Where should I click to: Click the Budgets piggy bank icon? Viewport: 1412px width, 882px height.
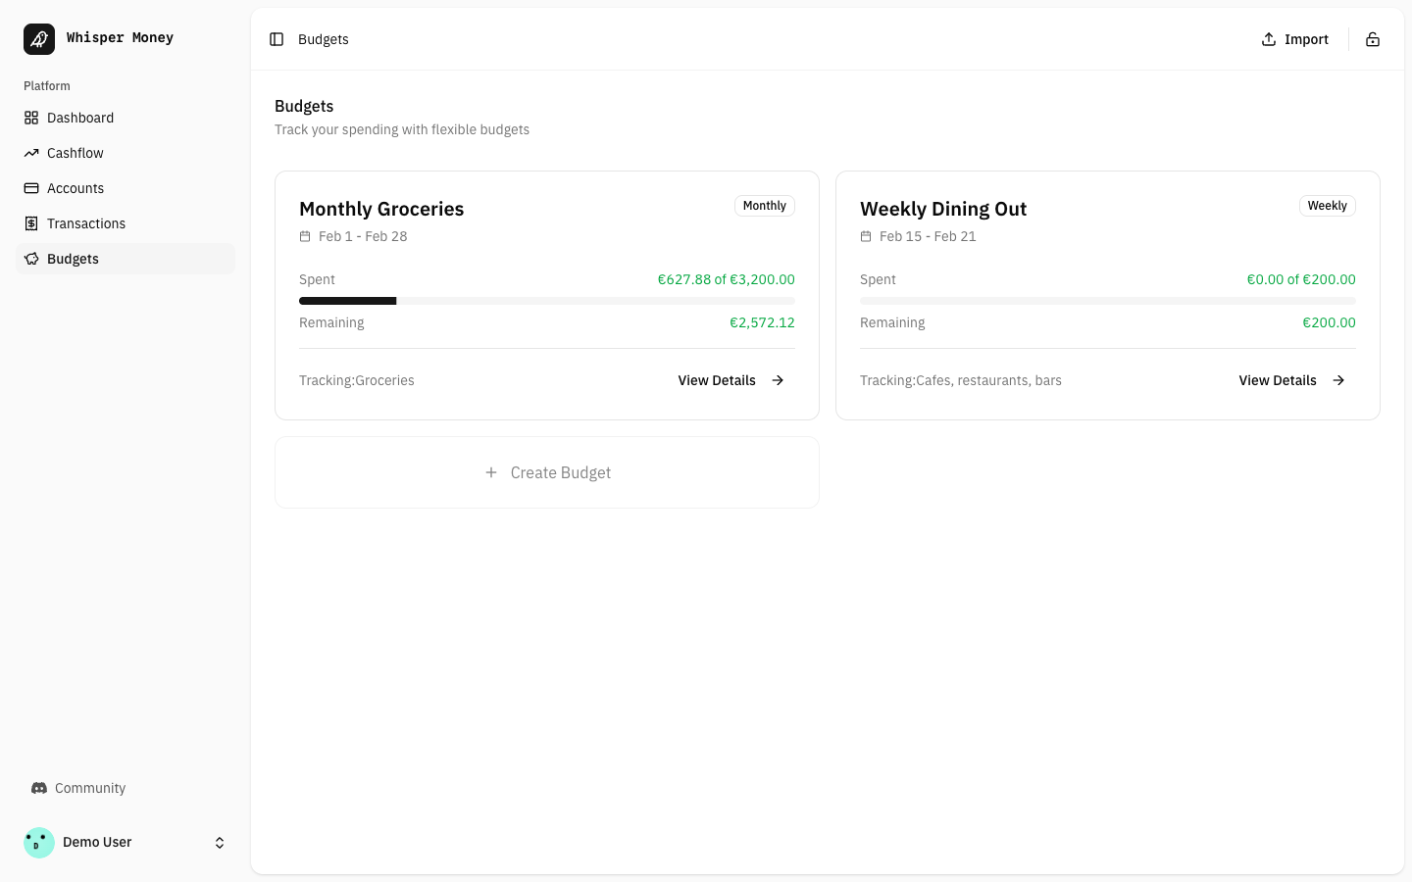click(30, 259)
